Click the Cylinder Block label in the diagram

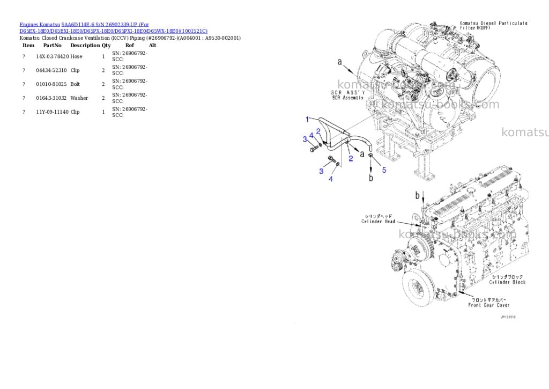[507, 280]
